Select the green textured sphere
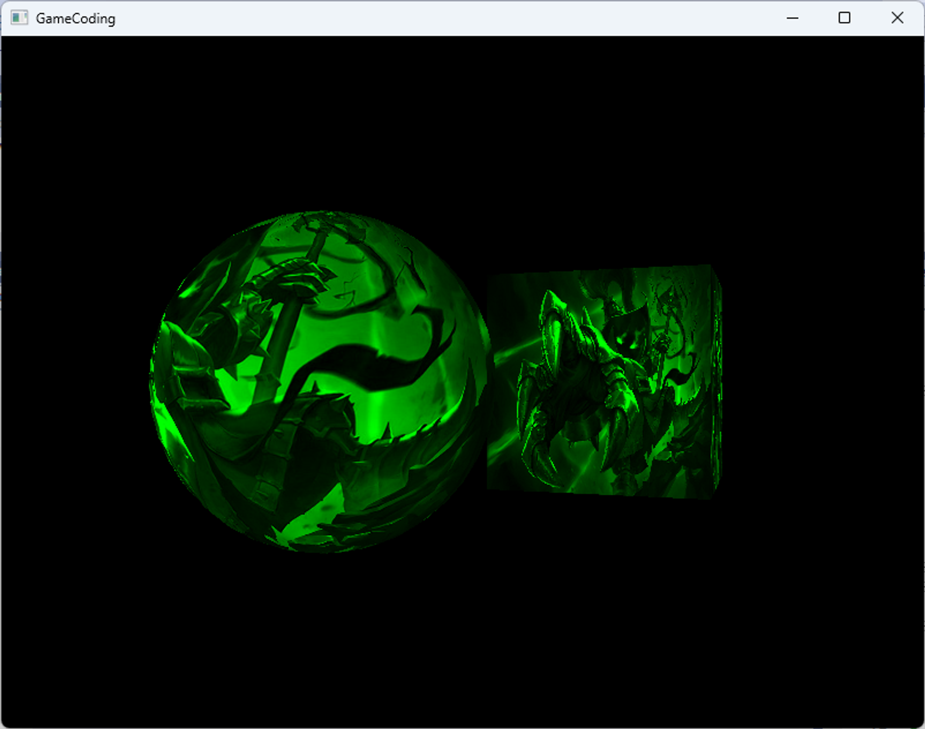Screen dimensions: 925x729 319,382
